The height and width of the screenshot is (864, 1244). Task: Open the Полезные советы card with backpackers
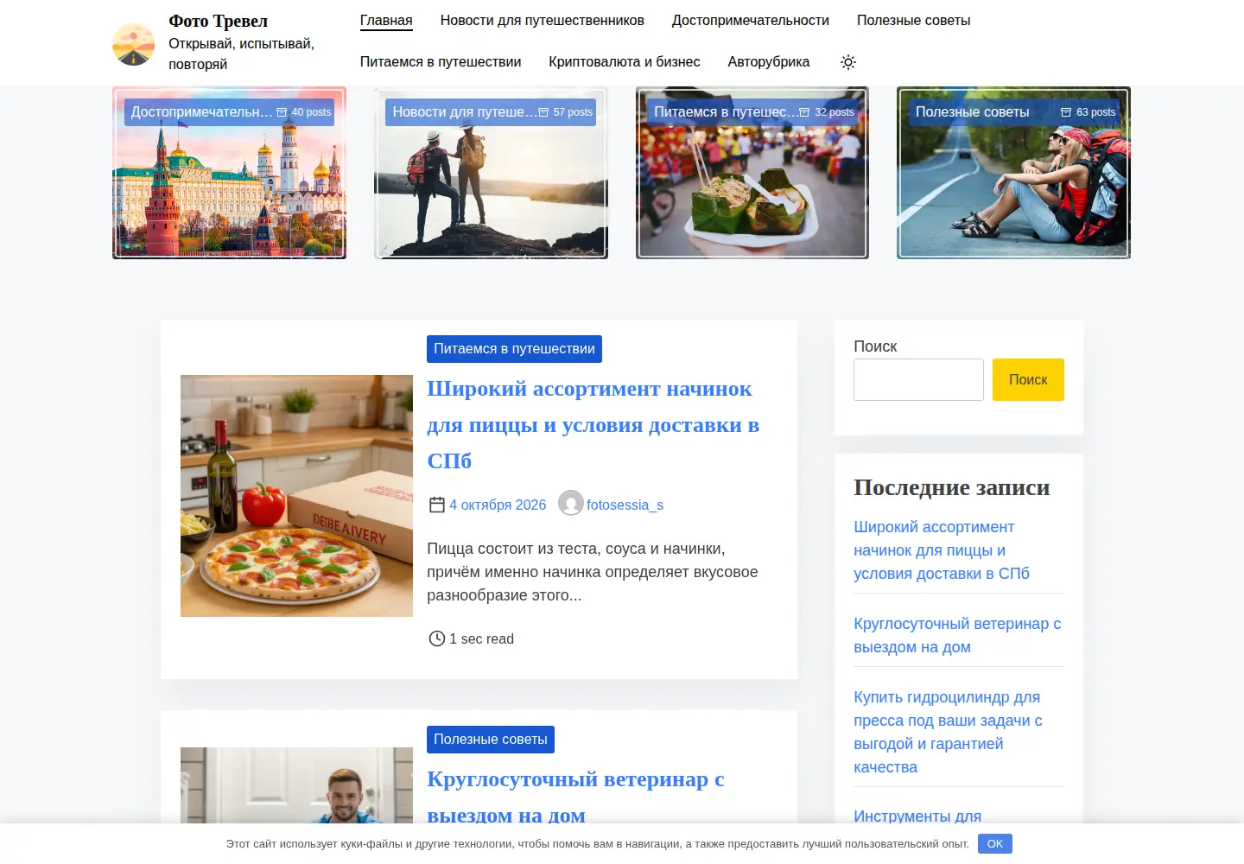pos(1013,173)
